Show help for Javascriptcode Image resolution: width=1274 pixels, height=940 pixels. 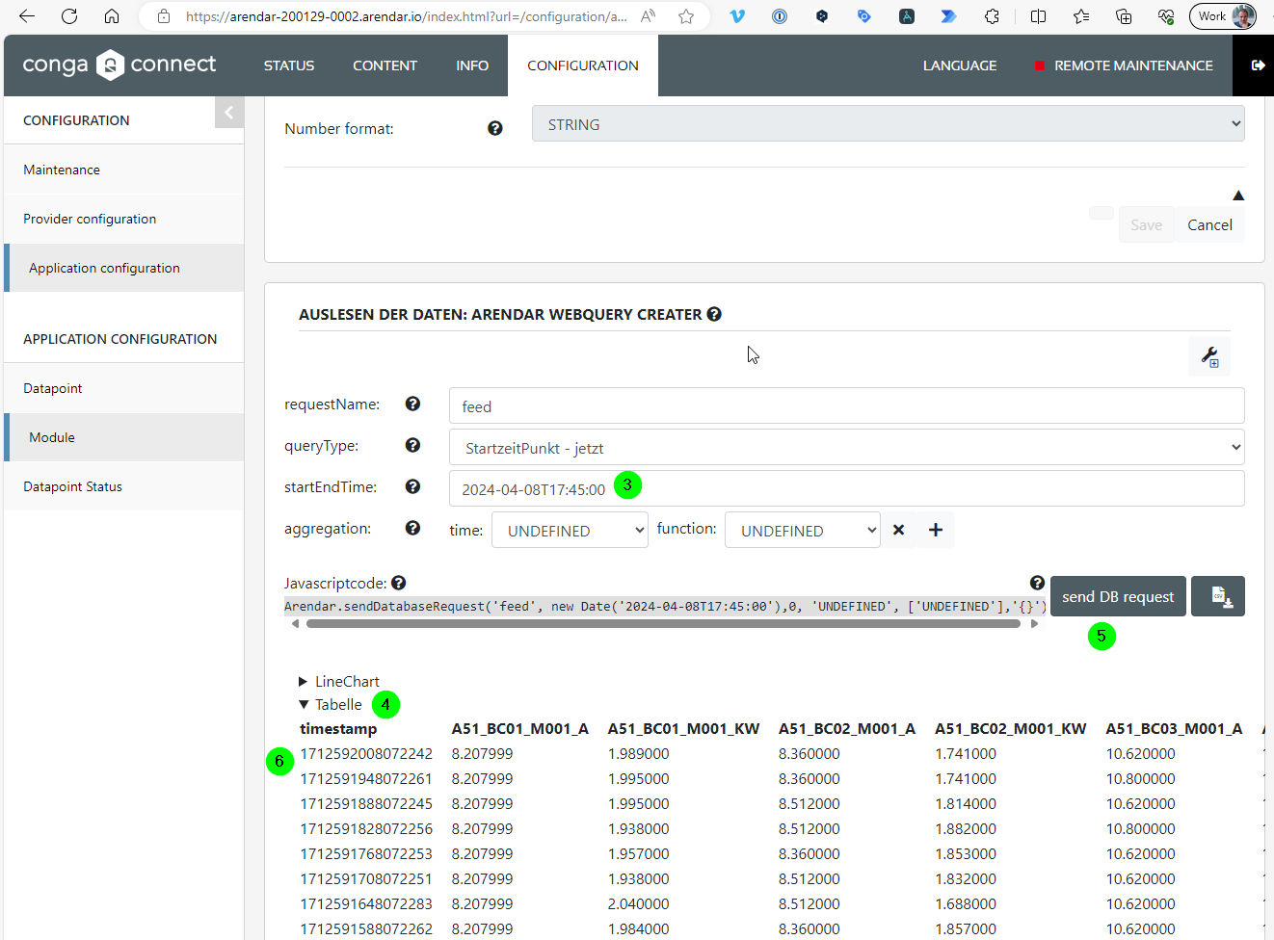398,583
